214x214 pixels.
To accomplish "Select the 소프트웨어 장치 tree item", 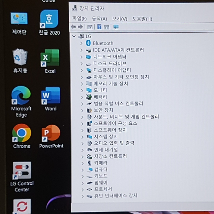I will 110,130.
